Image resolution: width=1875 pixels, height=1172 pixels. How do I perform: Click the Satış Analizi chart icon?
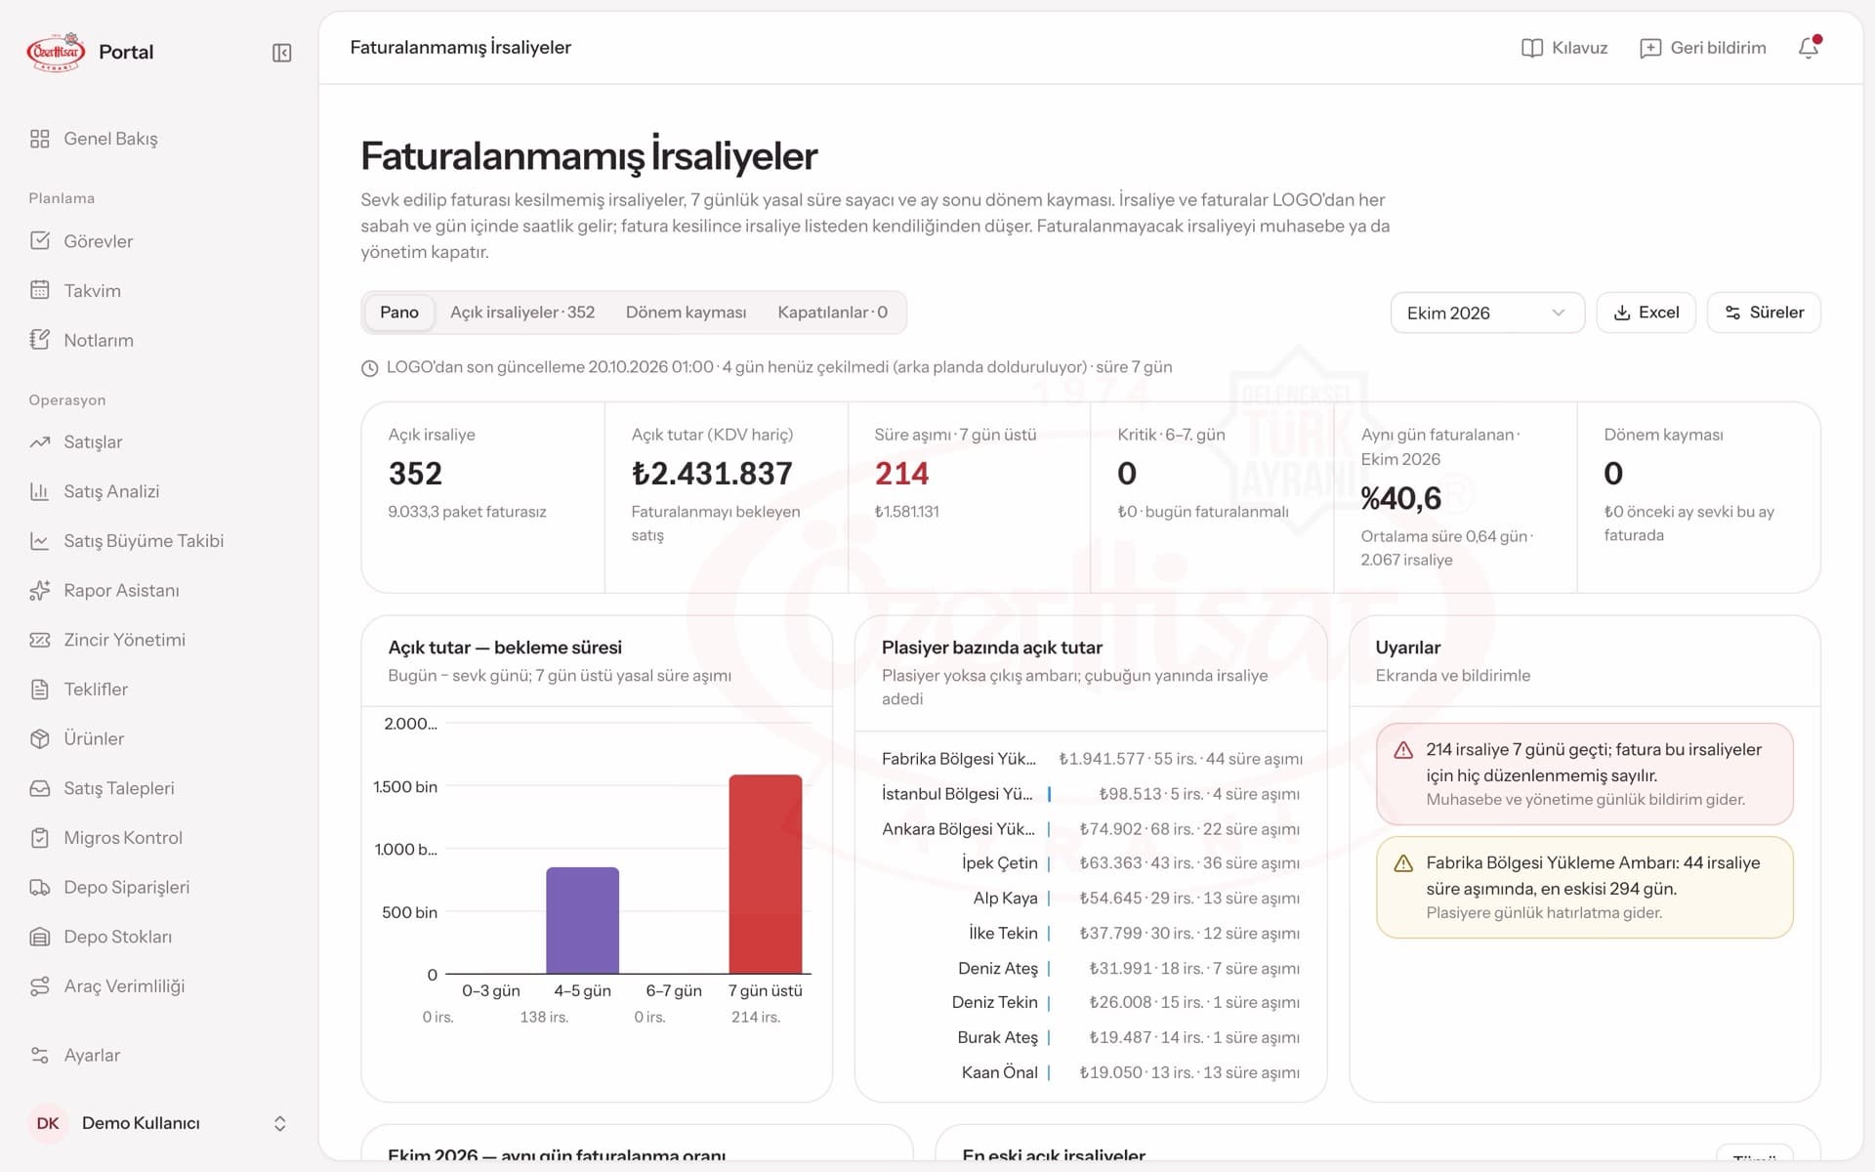(x=39, y=491)
